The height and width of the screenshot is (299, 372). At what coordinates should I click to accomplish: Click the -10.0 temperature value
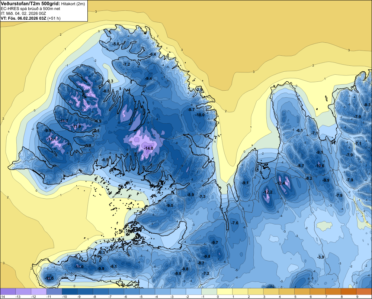pyautogui.click(x=200, y=115)
